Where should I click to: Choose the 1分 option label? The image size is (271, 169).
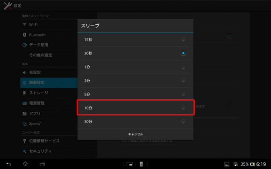[87, 67]
